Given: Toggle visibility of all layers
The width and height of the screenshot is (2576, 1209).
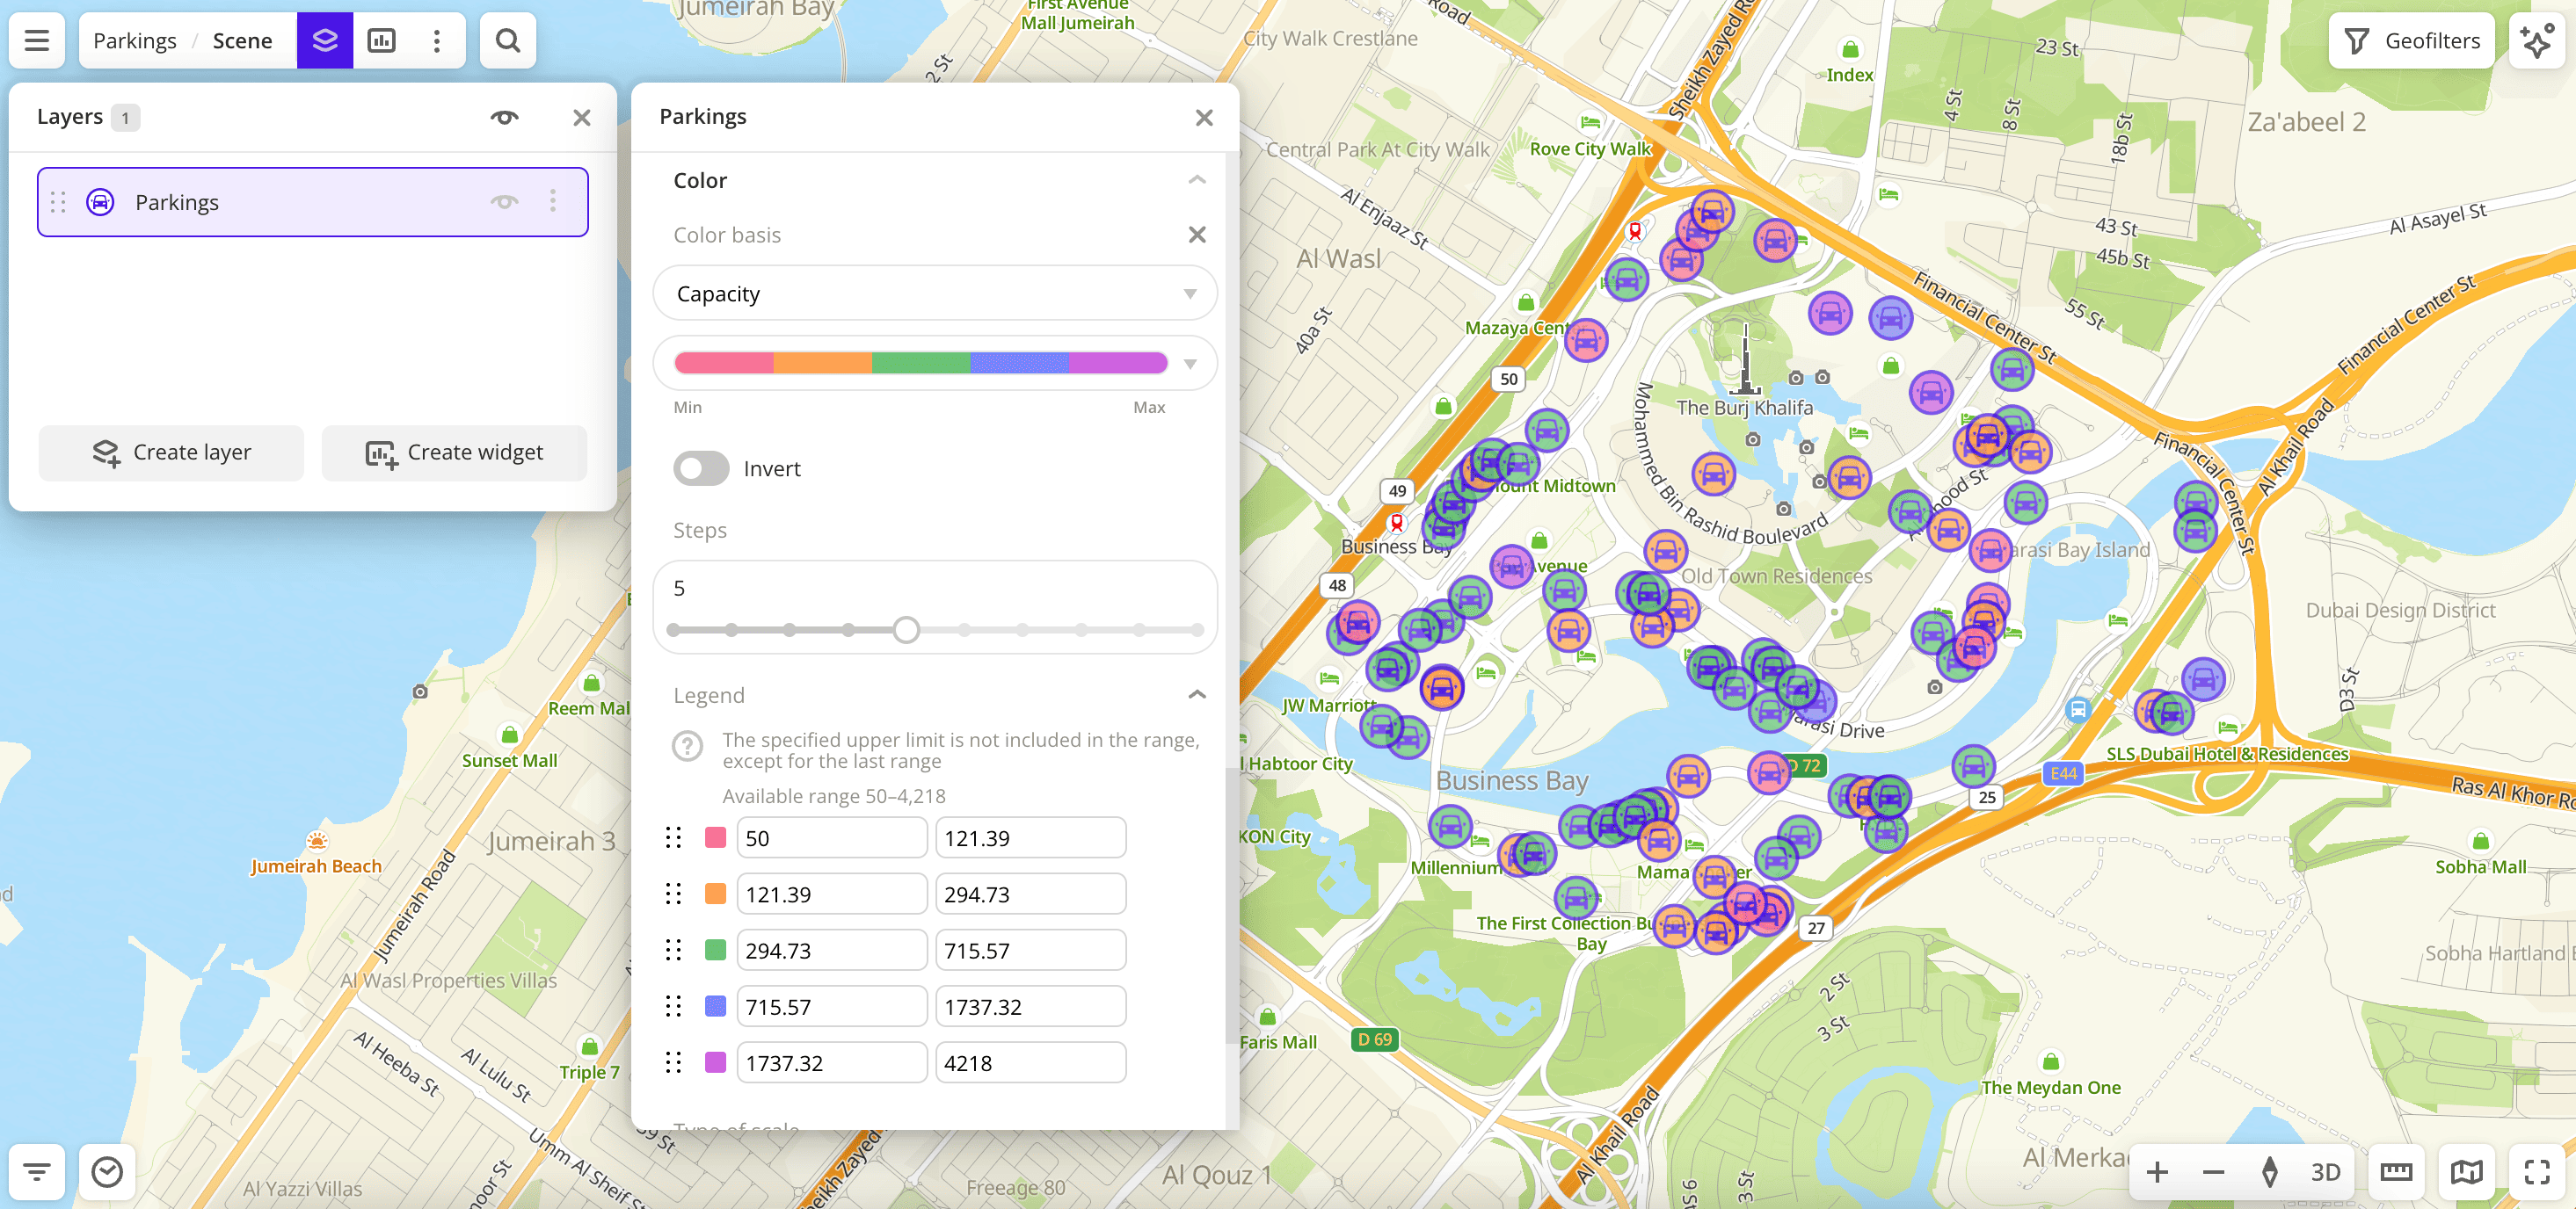Looking at the screenshot, I should [x=504, y=117].
